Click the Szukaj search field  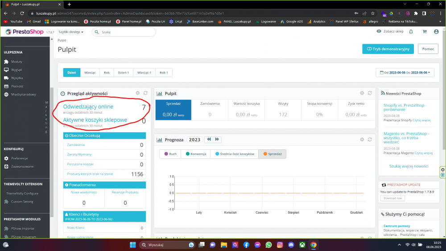click(124, 32)
